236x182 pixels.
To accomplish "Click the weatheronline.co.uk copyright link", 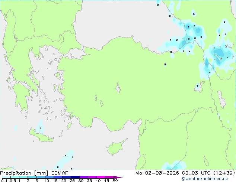I will point(205,179).
